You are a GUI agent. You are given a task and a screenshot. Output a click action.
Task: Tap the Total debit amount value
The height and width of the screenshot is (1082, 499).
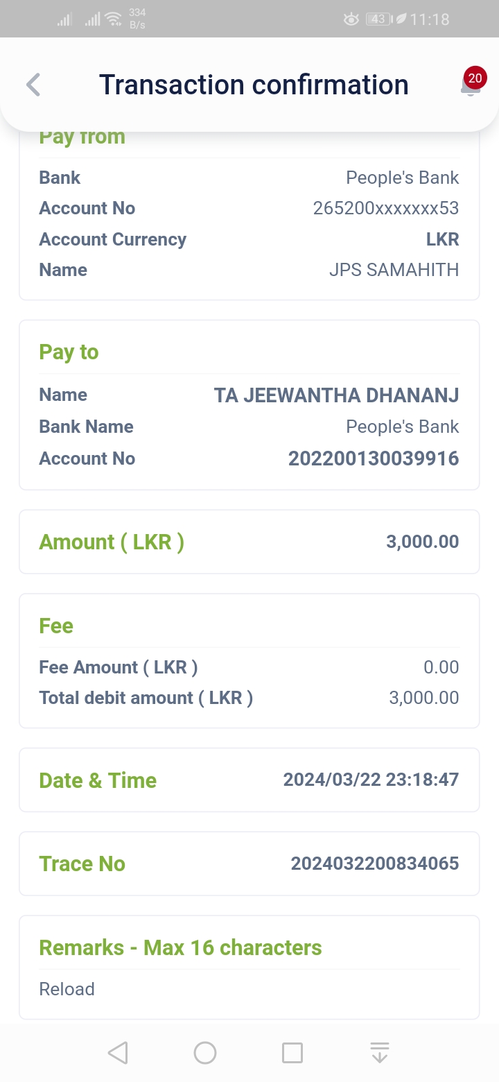coord(423,698)
